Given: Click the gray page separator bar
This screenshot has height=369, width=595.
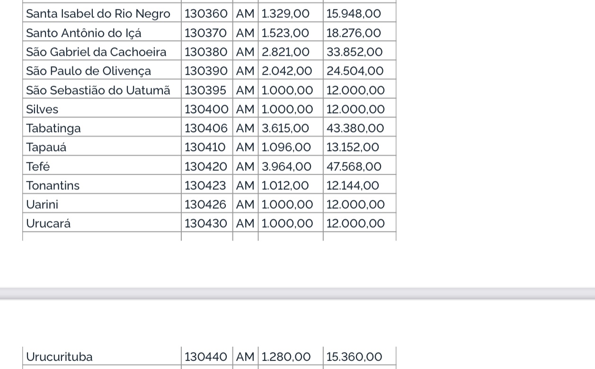Looking at the screenshot, I should coord(297,293).
